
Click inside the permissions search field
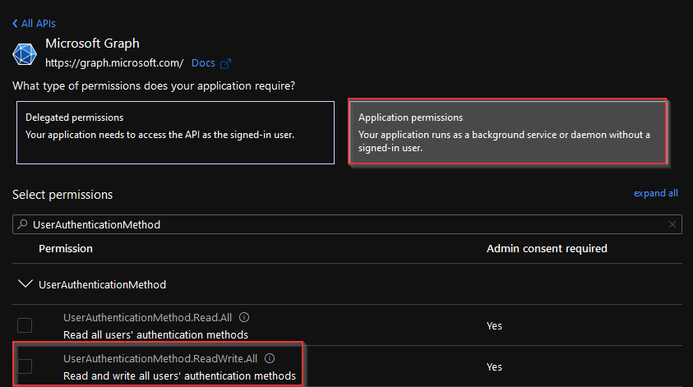coord(347,224)
